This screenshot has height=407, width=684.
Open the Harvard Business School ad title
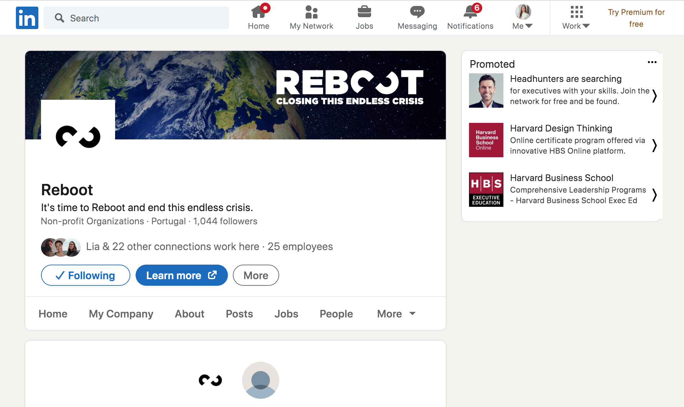562,178
